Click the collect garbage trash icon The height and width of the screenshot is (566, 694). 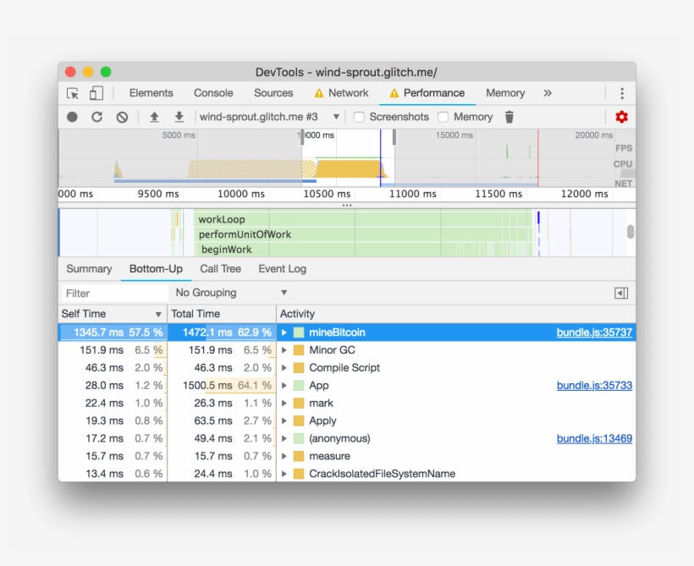(509, 117)
